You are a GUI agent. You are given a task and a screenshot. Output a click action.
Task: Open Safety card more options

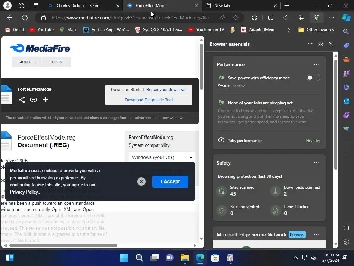pyautogui.click(x=316, y=163)
